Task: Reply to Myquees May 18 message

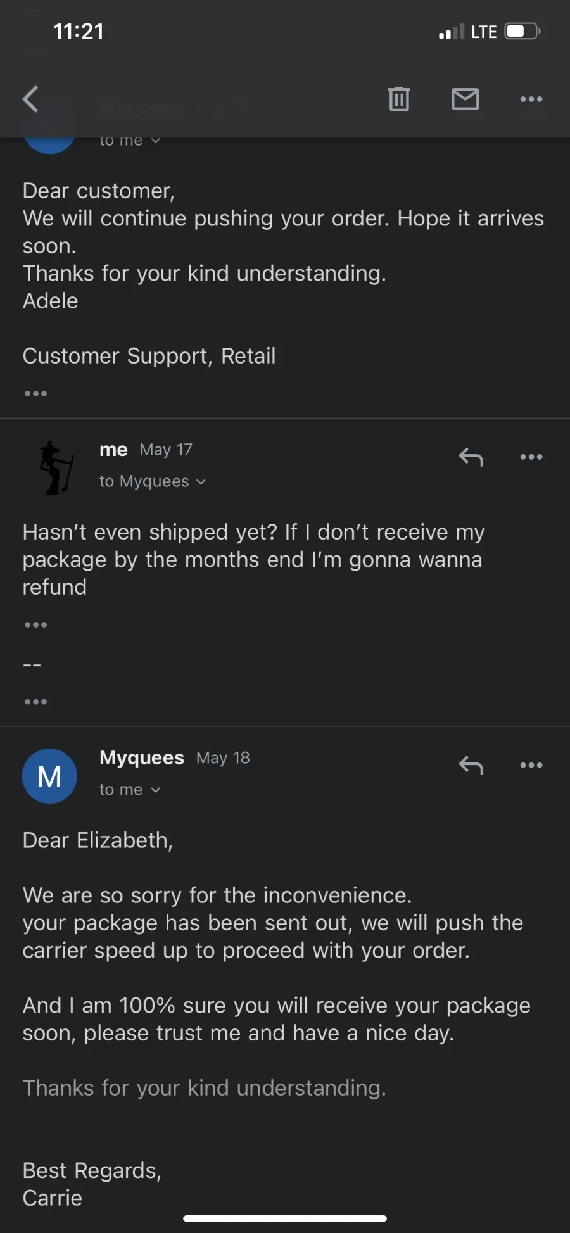Action: [471, 765]
